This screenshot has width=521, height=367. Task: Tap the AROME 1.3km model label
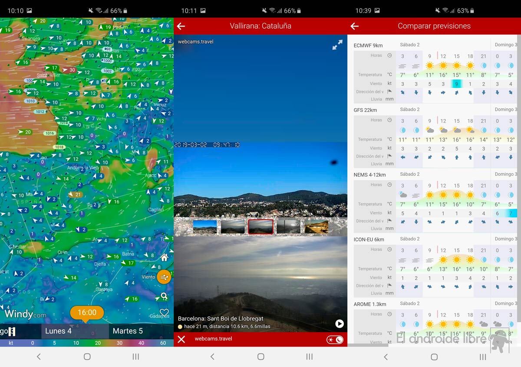[x=370, y=304]
